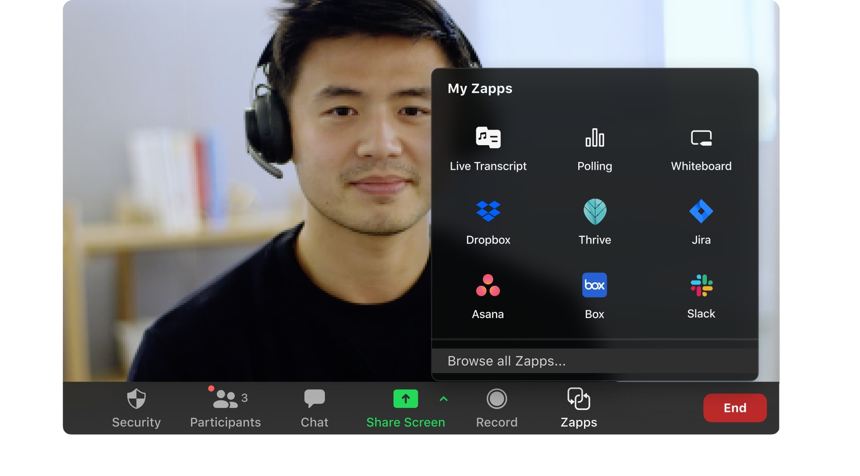Open the meeting Chat
The width and height of the screenshot is (860, 476).
[314, 407]
